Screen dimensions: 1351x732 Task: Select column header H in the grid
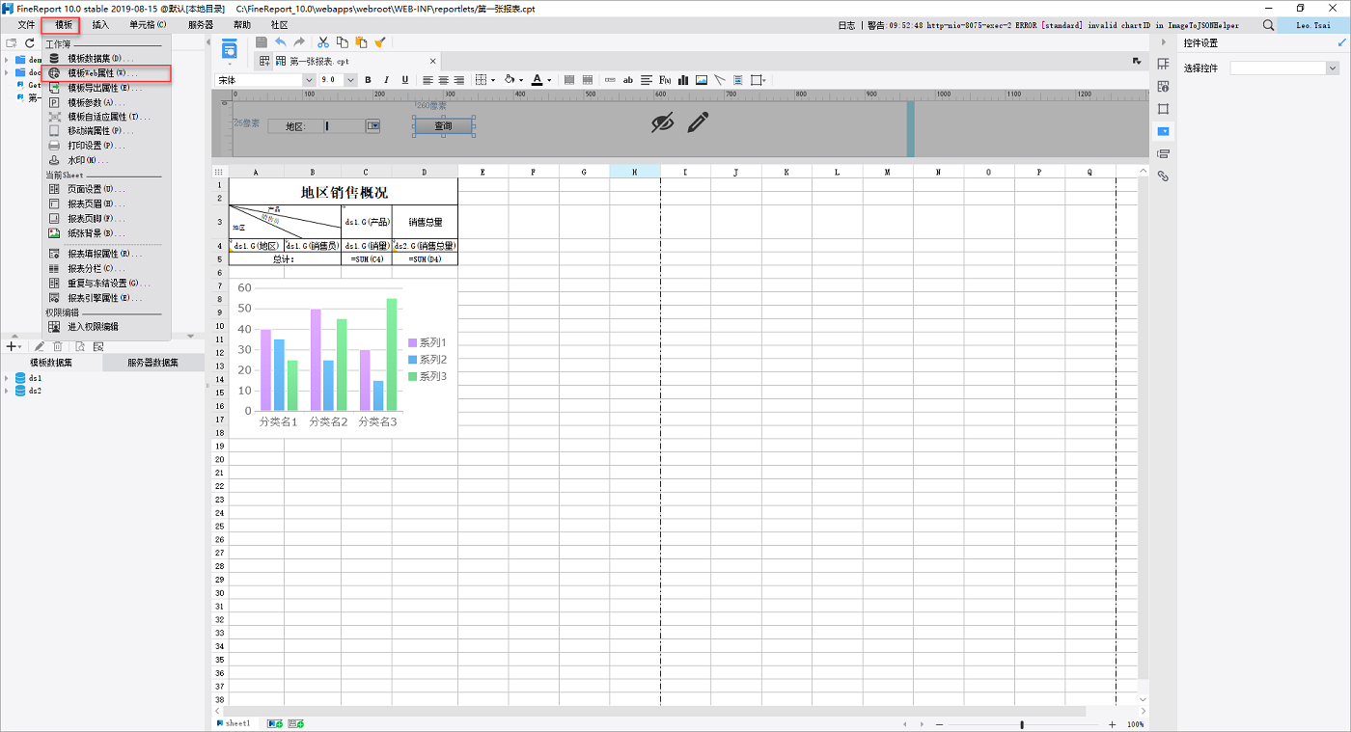click(x=635, y=172)
